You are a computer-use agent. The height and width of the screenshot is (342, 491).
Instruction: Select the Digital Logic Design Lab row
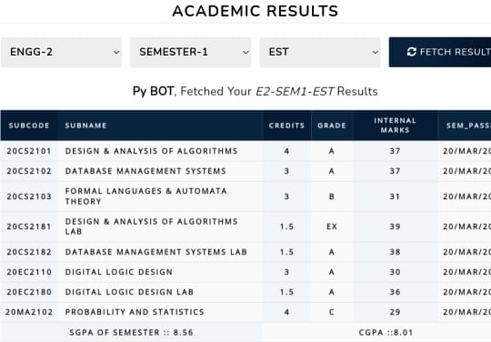tap(245, 292)
